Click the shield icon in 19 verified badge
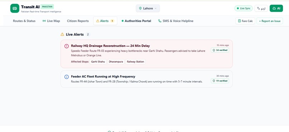Viewport: 289px width, 132px height. (214, 81)
